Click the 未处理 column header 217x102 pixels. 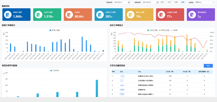pyautogui.click(x=187, y=72)
